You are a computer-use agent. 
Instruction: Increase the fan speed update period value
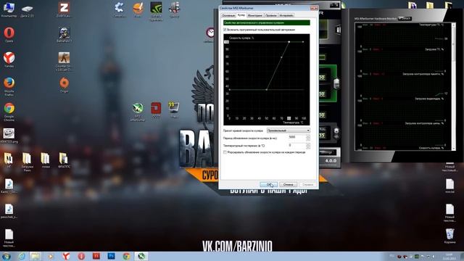click(307, 136)
